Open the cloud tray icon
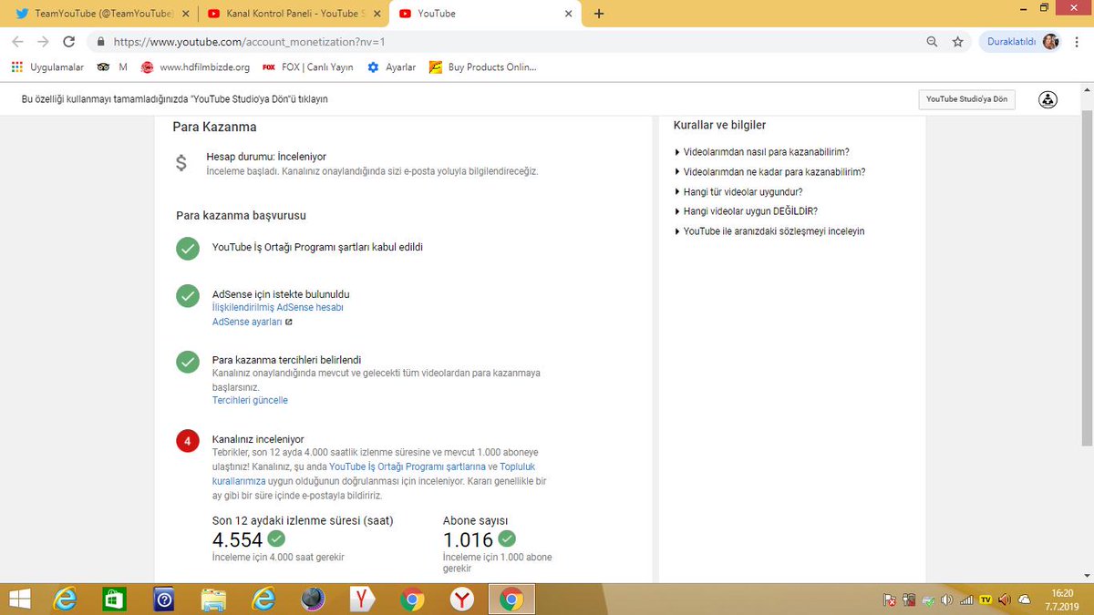This screenshot has width=1094, height=615. click(x=1024, y=600)
